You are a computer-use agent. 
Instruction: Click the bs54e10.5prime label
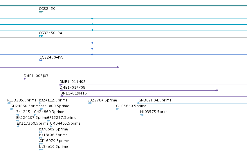54,147
